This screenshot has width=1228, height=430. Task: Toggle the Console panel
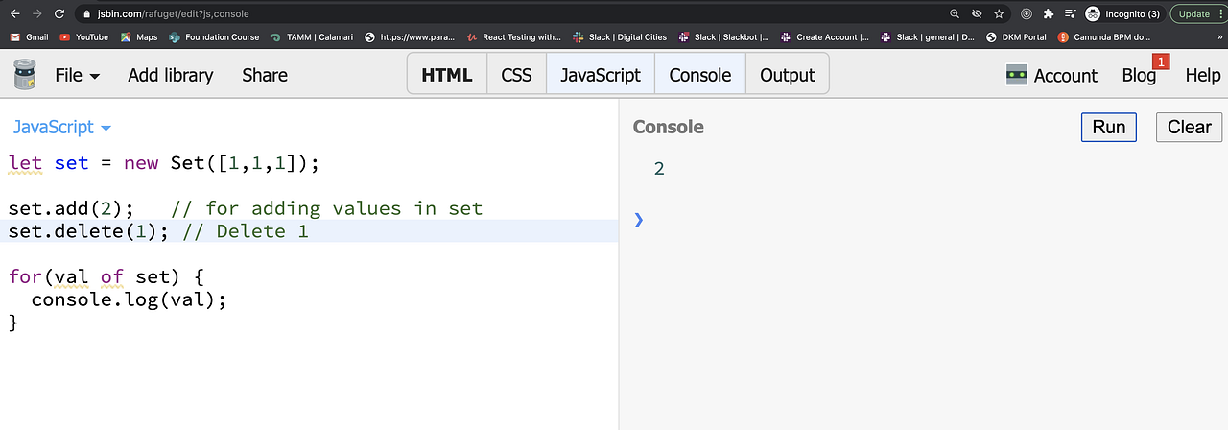point(700,75)
